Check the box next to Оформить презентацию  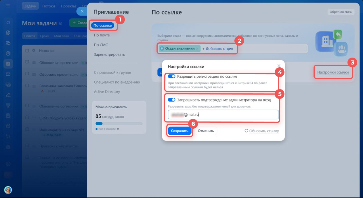pyautogui.click(x=27, y=74)
